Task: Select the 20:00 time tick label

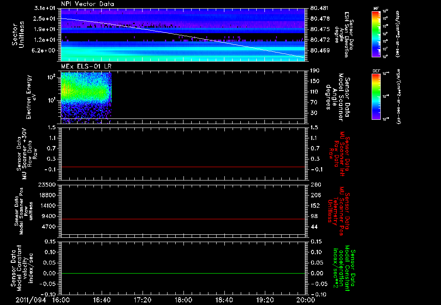Action: pos(306,300)
